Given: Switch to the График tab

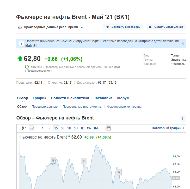Looking at the screenshot, I should coord(39,98).
